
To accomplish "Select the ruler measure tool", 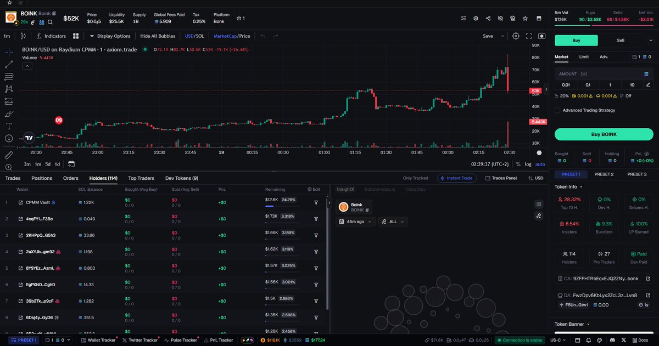I will point(9,155).
